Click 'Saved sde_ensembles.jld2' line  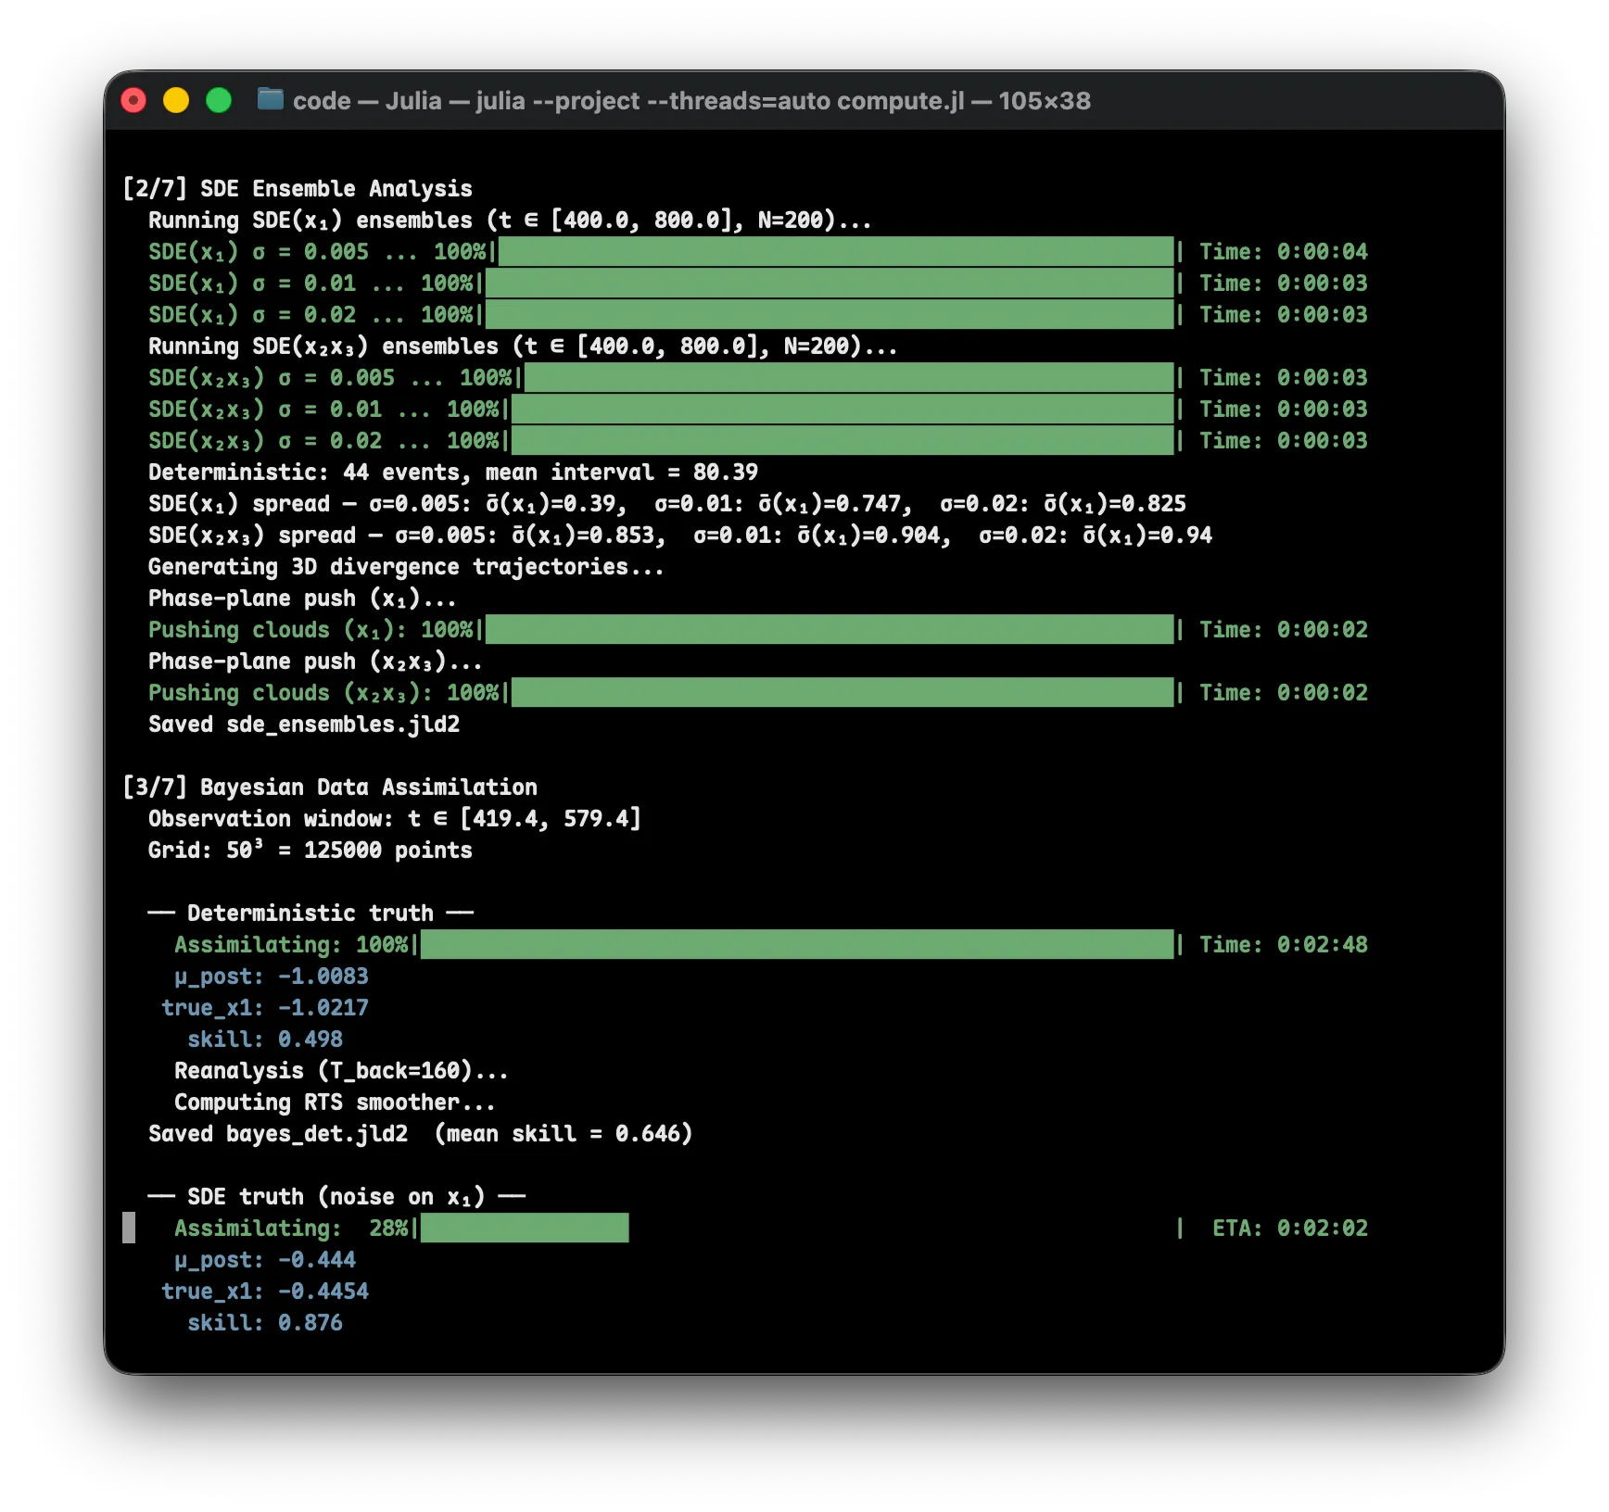304,724
